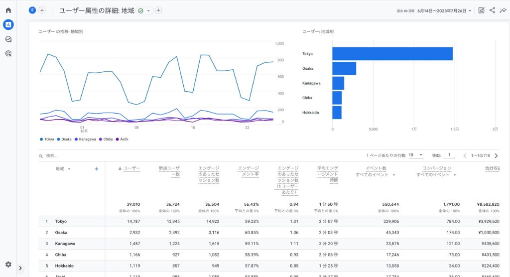Open the rows per page dropdown
The height and width of the screenshot is (277, 510).
[415, 155]
